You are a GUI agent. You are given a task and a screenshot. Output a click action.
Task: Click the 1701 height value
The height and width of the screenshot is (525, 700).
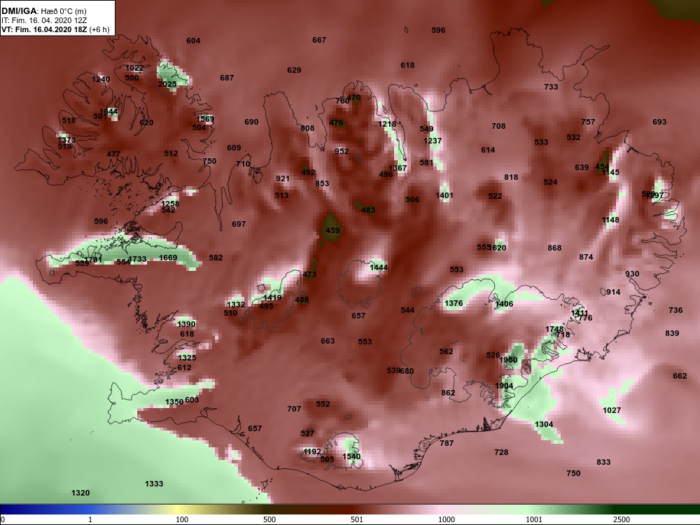coord(93,260)
